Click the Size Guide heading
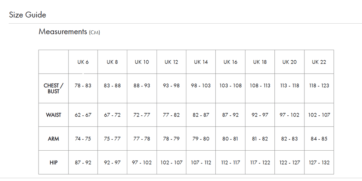 click(x=28, y=15)
